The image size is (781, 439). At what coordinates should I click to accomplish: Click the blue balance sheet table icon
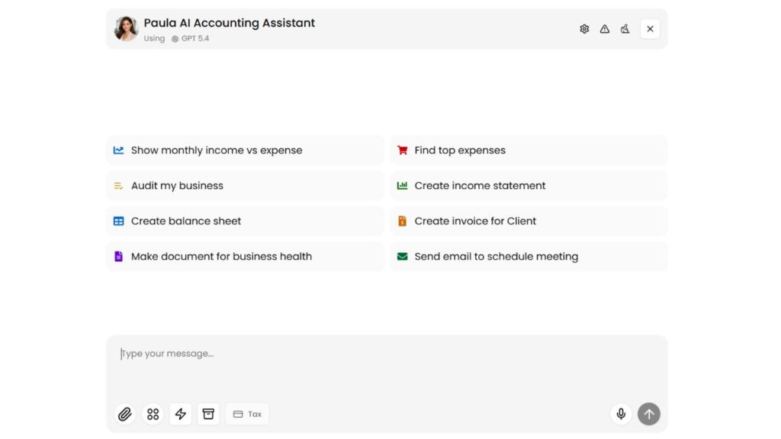(x=118, y=221)
